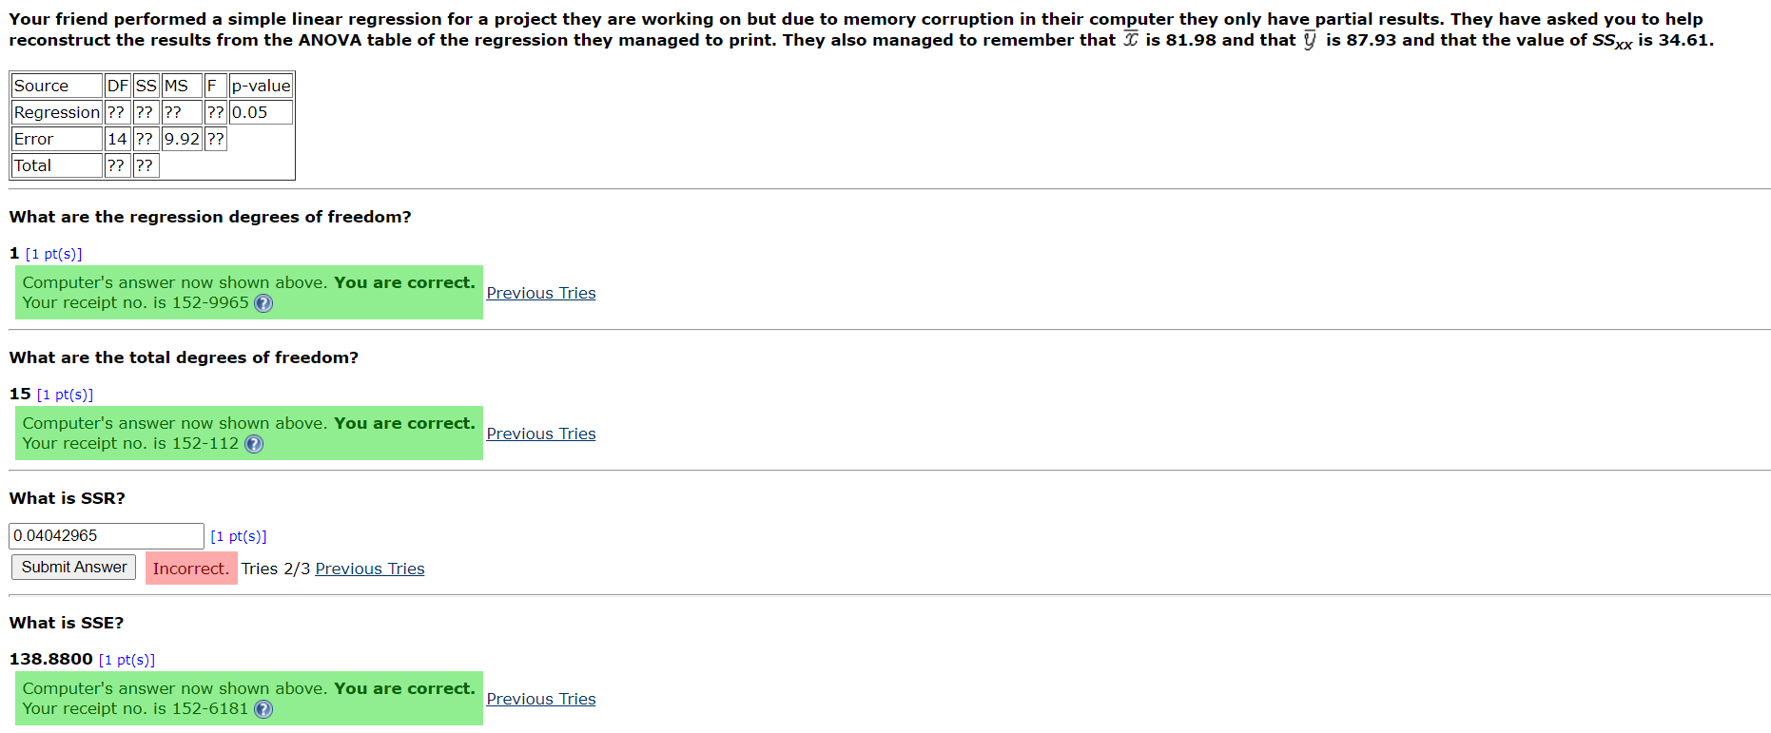The image size is (1771, 733).
Task: Click help icon beside receipt 152-9965
Action: (x=263, y=303)
